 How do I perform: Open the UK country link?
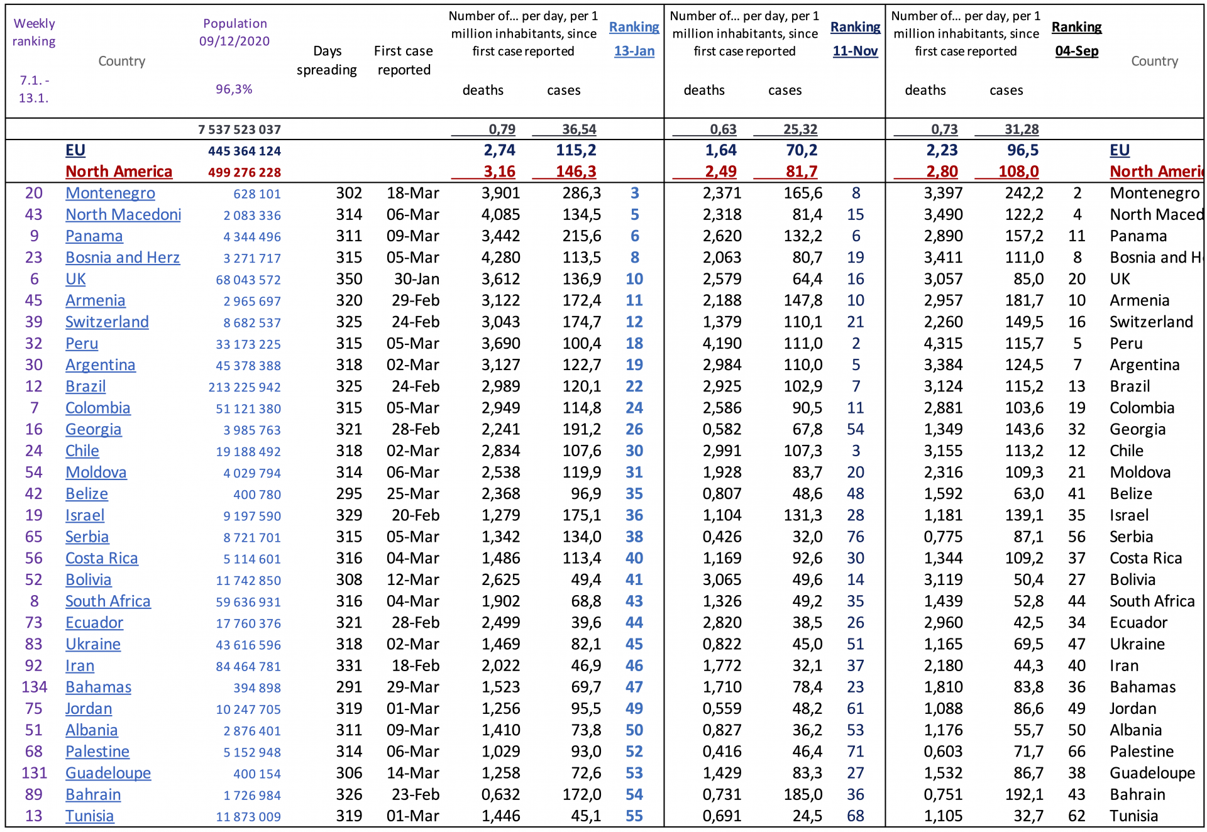click(75, 279)
